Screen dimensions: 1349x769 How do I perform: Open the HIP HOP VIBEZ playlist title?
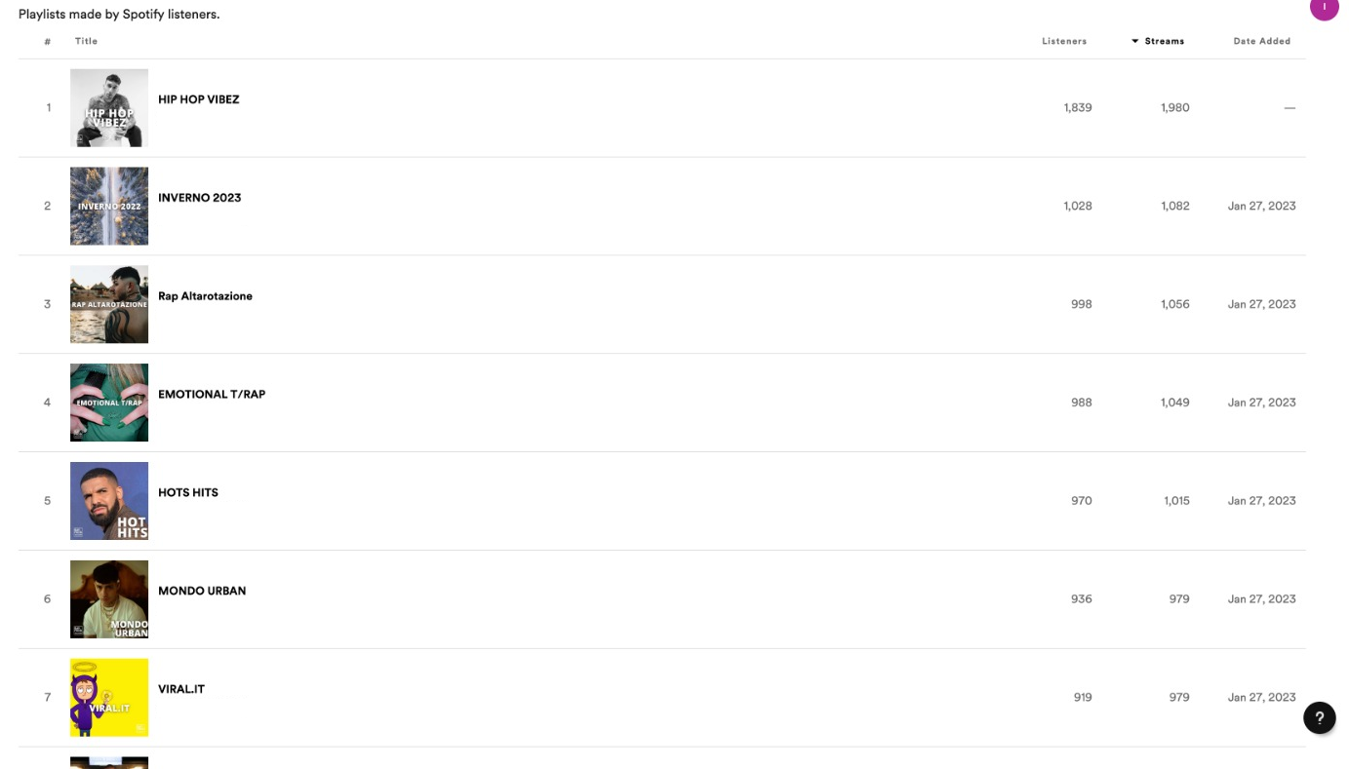click(198, 99)
